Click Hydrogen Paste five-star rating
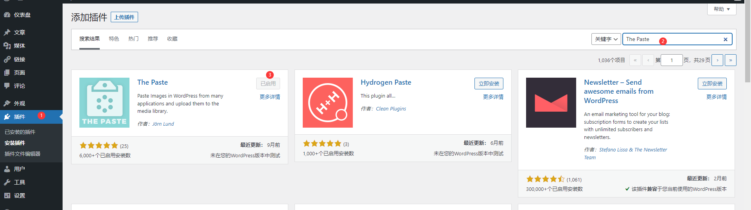Screen dimensions: 751x210 click(322, 144)
